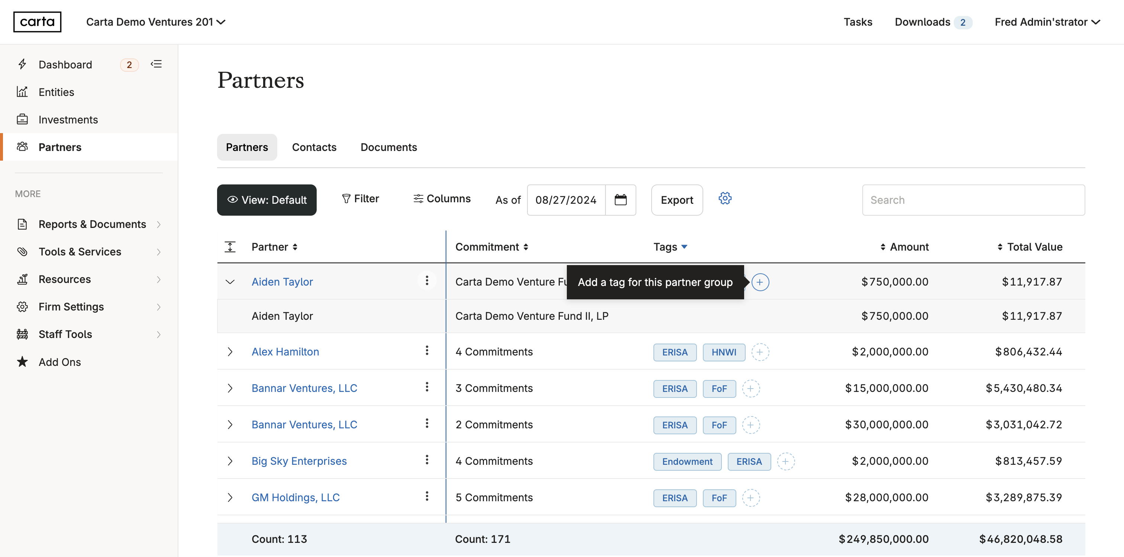This screenshot has width=1124, height=557.
Task: Click the Firm Settings gear icon
Action: [22, 306]
